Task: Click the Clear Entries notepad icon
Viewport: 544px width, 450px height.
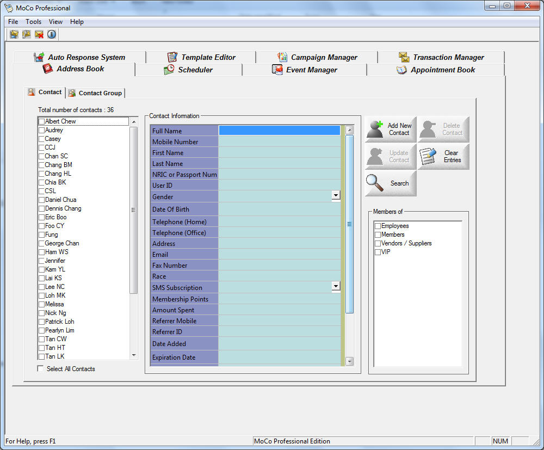Action: 428,156
